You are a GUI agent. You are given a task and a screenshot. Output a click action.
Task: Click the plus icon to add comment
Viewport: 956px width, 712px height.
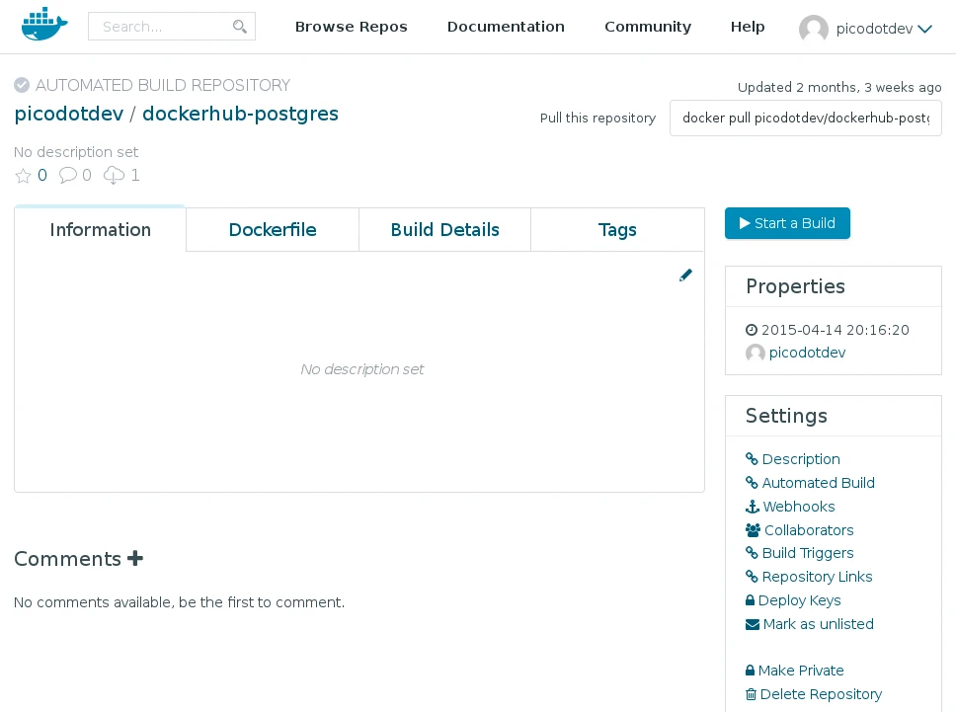135,559
